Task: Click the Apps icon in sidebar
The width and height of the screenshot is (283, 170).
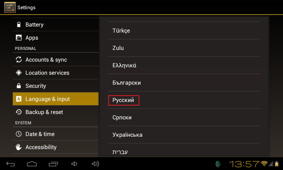Action: [x=19, y=38]
